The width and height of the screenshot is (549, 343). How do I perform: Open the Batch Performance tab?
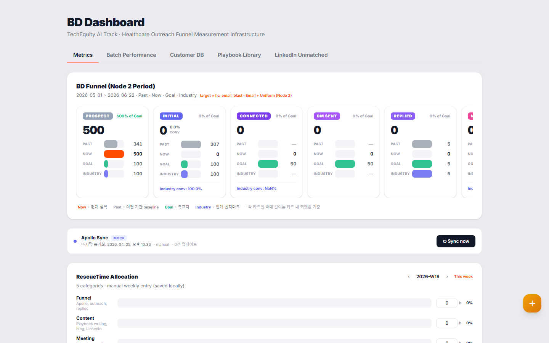point(131,55)
